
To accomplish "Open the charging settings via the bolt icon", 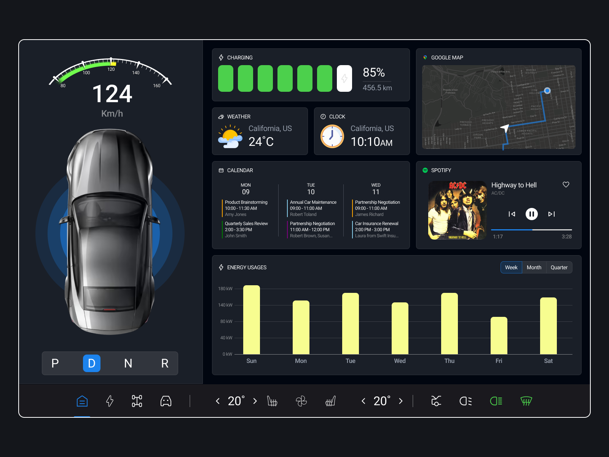I will [x=110, y=401].
